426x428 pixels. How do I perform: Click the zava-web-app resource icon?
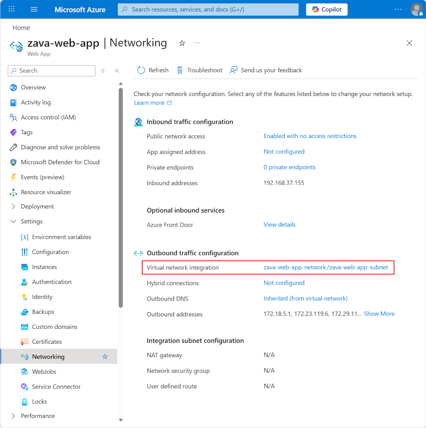point(16,46)
